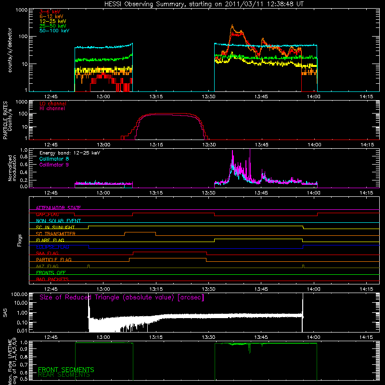Select the red 3-6 keV legend label
This screenshot has width=385, height=385.
pos(50,12)
